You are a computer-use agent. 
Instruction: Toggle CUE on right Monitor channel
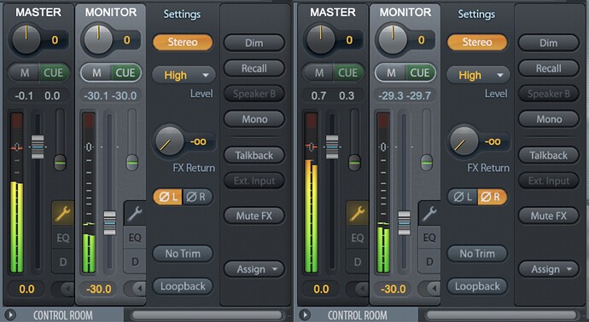click(420, 72)
